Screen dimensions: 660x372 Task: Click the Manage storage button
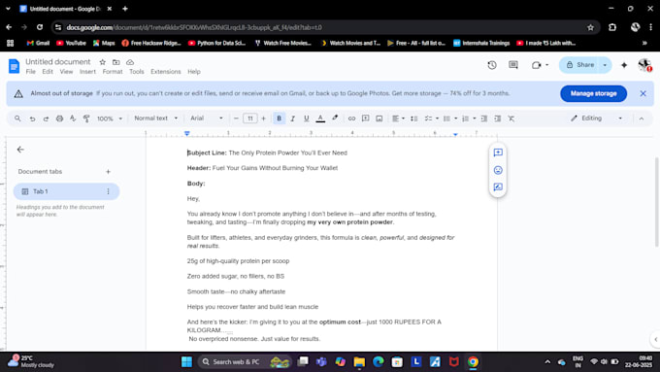pos(593,93)
